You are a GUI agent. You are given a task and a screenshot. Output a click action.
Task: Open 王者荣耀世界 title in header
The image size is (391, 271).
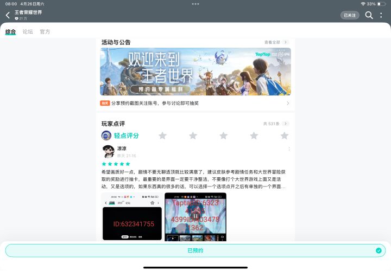click(x=28, y=12)
